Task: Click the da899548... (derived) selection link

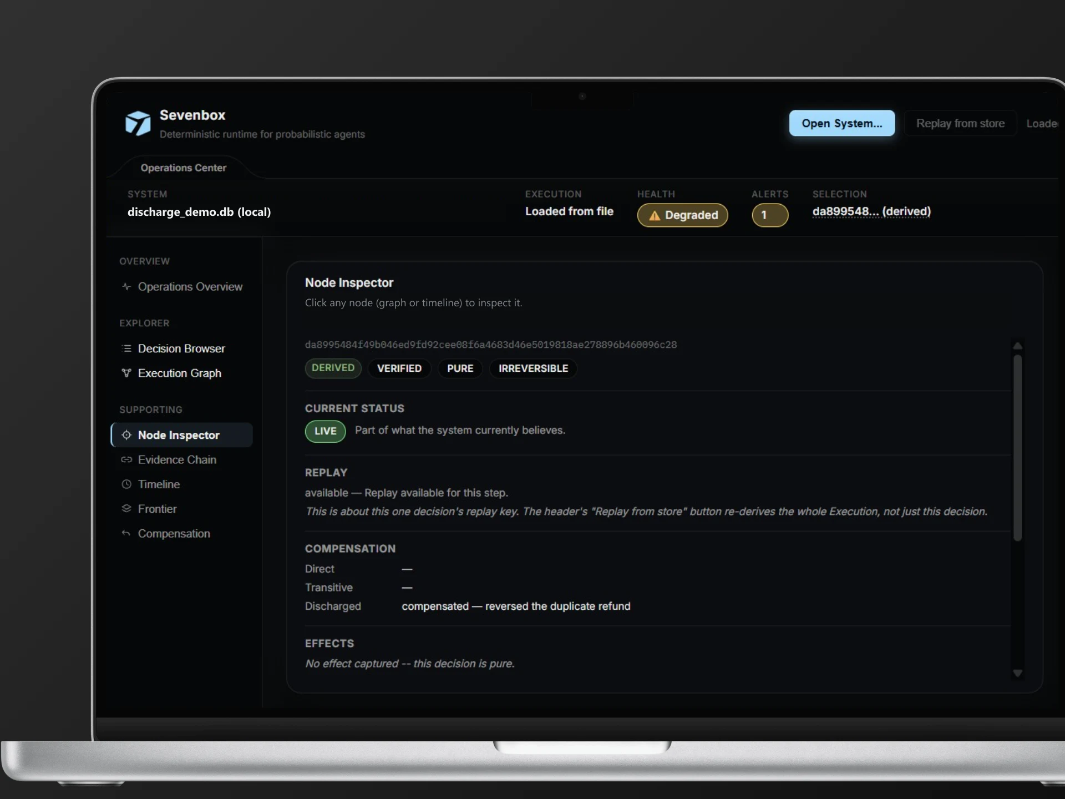Action: click(871, 211)
